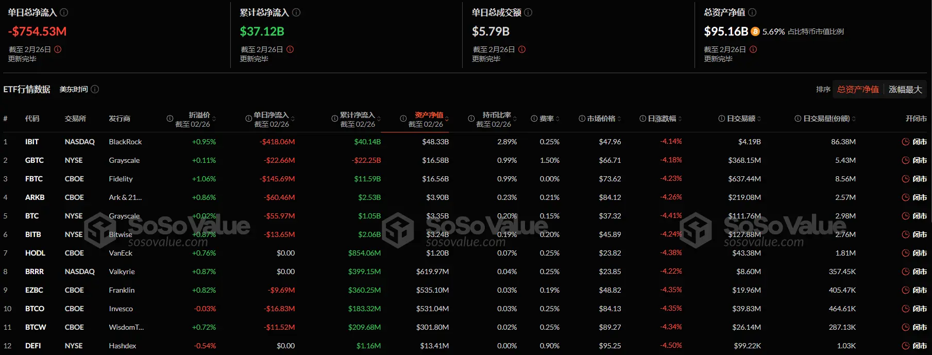
Task: Click the market-closed clock icon in FBTC row
Action: tap(906, 179)
